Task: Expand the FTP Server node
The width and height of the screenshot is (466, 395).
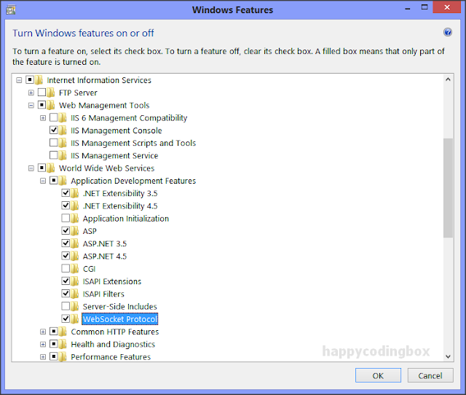Action: [31, 93]
